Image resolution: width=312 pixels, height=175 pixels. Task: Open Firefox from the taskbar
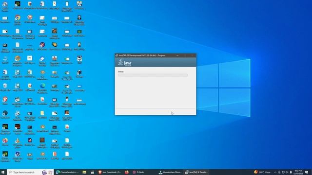[x=127, y=172]
